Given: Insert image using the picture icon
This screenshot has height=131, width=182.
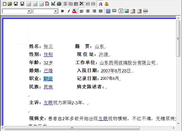Looking at the screenshot, I should 127,11.
